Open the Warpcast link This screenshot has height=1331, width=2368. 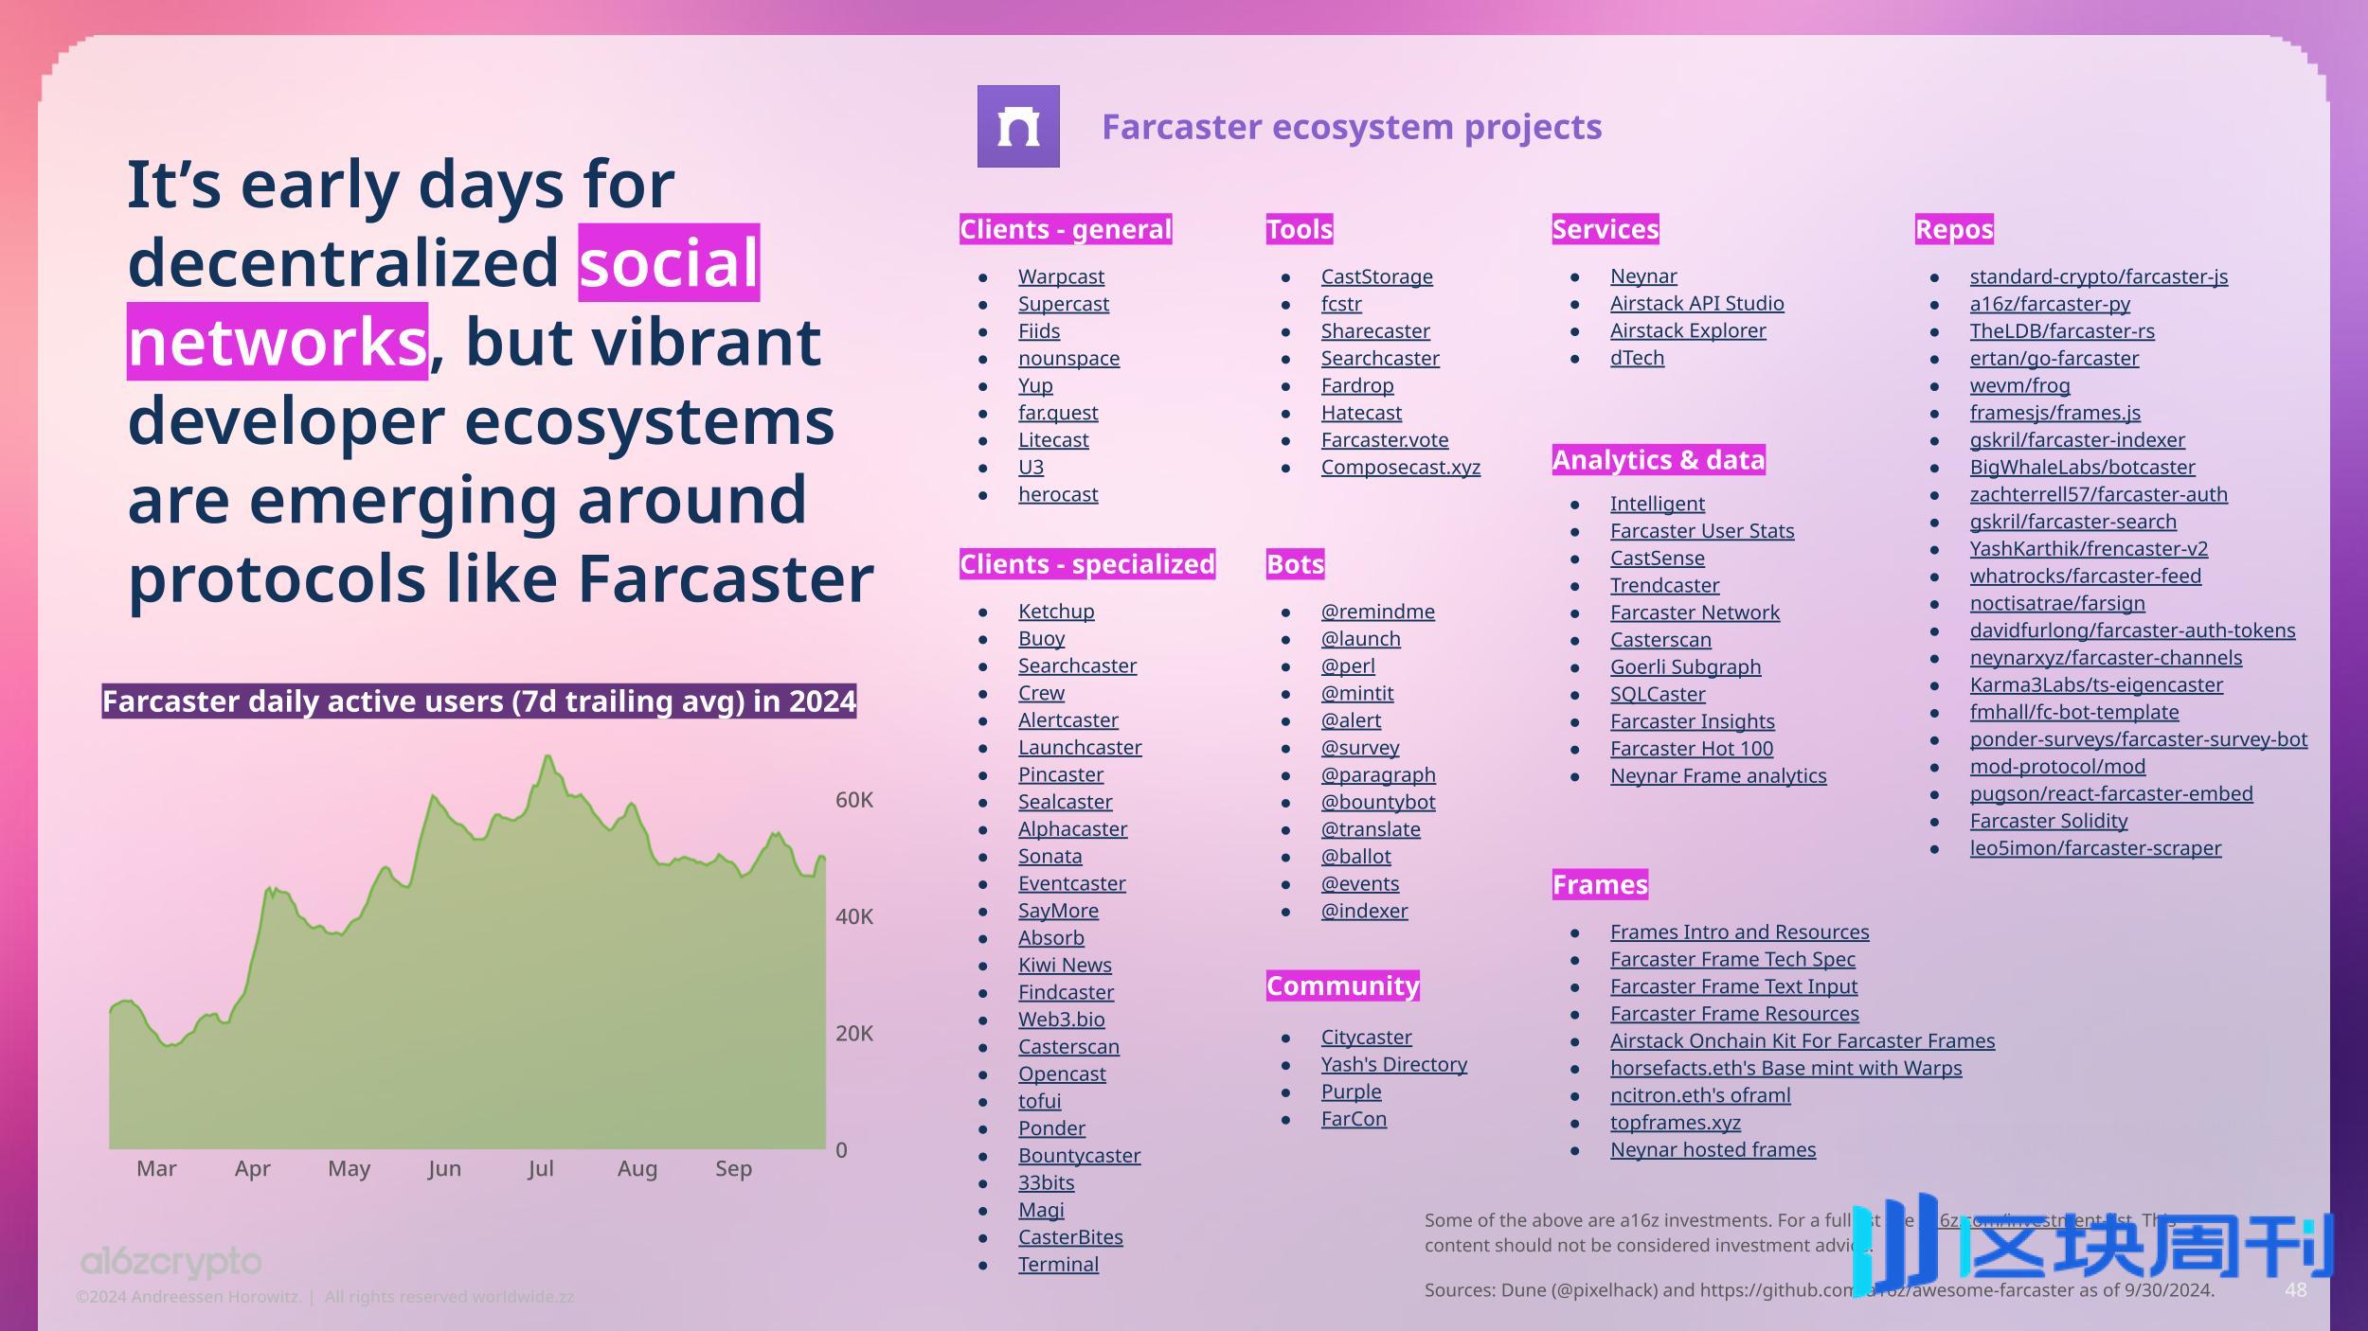1061,276
